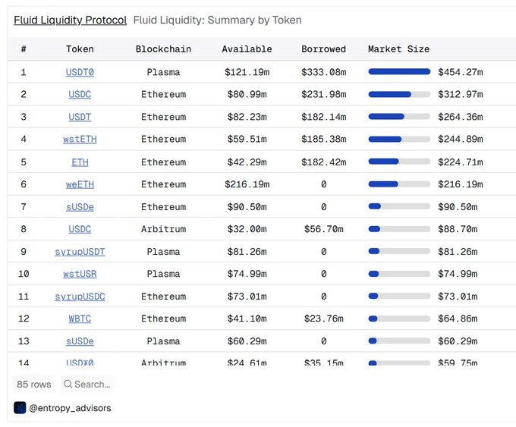Screen dimensions: 516x427
Task: Sort by the Market Size header
Action: [398, 49]
